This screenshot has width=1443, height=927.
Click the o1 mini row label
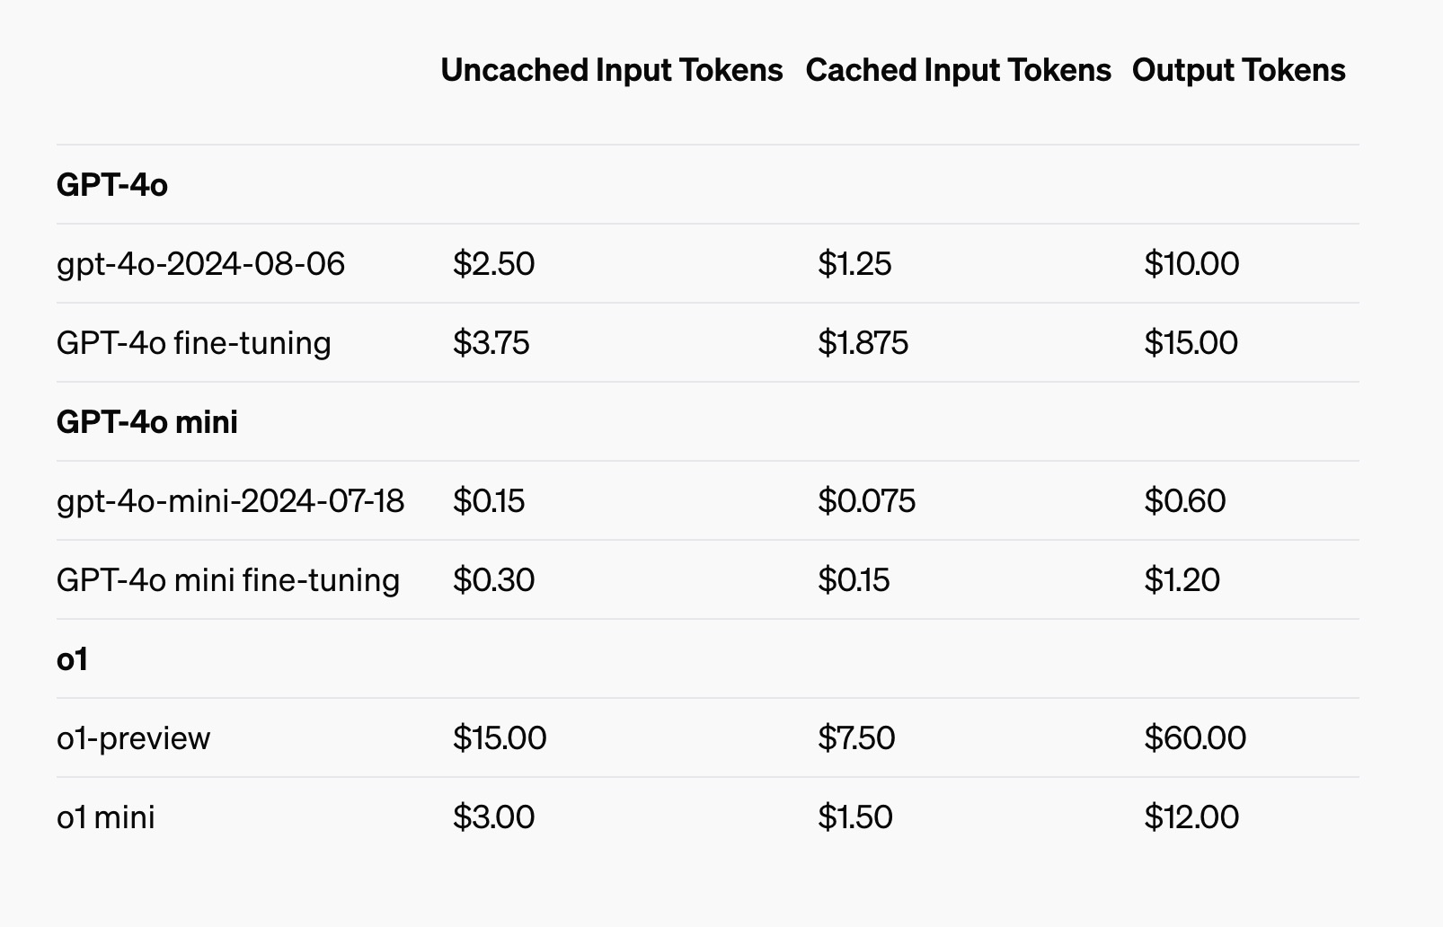(x=106, y=817)
